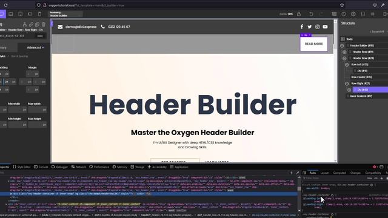This screenshot has height=218, width=388.
Task: Duplicate the selected element
Action: point(37,24)
